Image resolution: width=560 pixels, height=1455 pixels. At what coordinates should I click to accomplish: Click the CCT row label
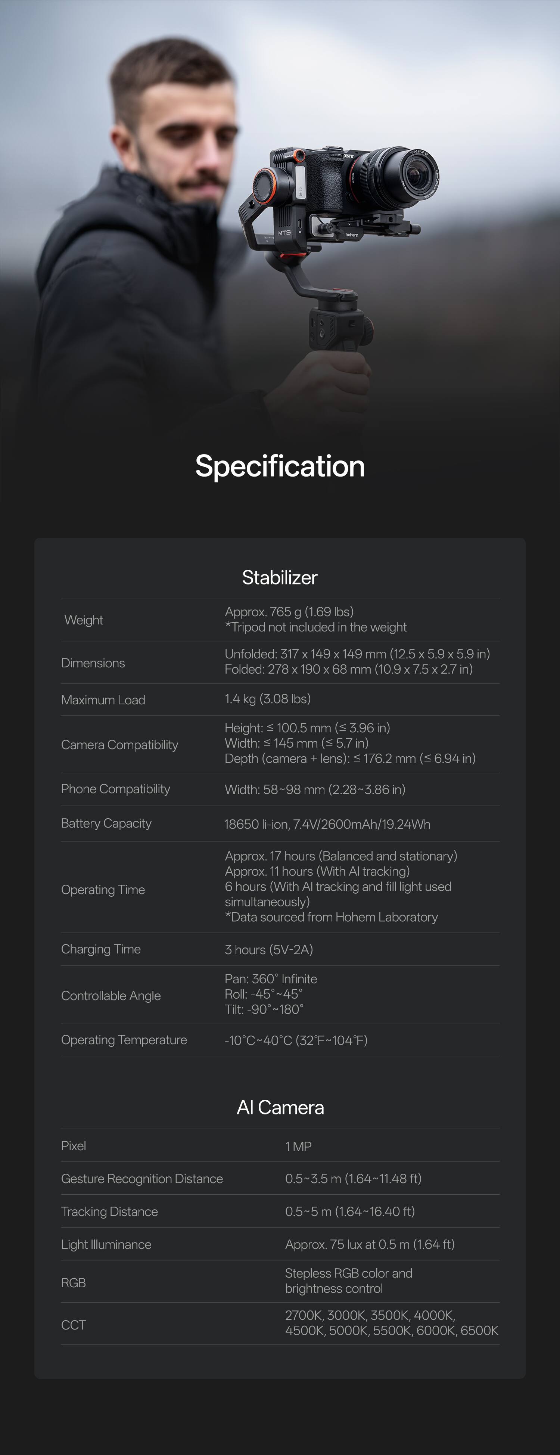[x=74, y=1325]
